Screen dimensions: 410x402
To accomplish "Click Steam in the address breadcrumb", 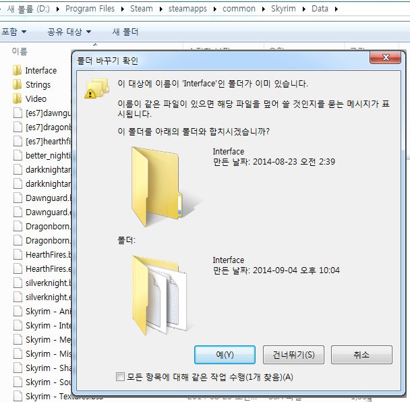I will pyautogui.click(x=142, y=9).
